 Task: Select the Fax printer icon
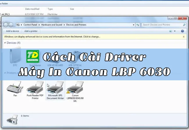(15, 89)
